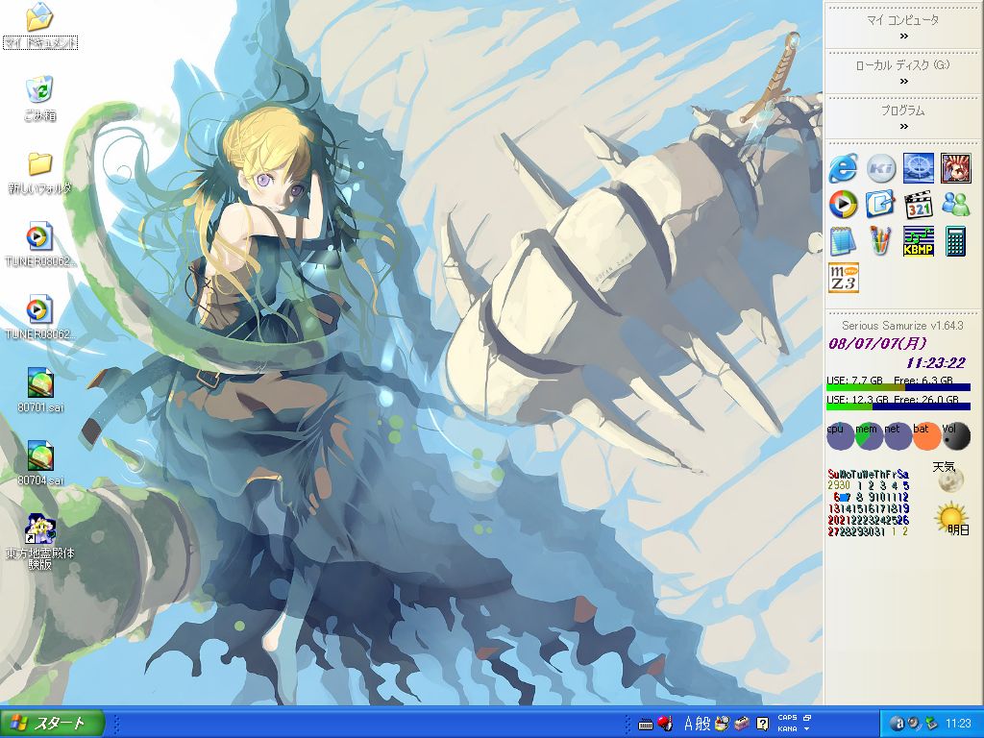Image resolution: width=984 pixels, height=738 pixels.
Task: Click the time text 11:23:22
Action: (935, 362)
